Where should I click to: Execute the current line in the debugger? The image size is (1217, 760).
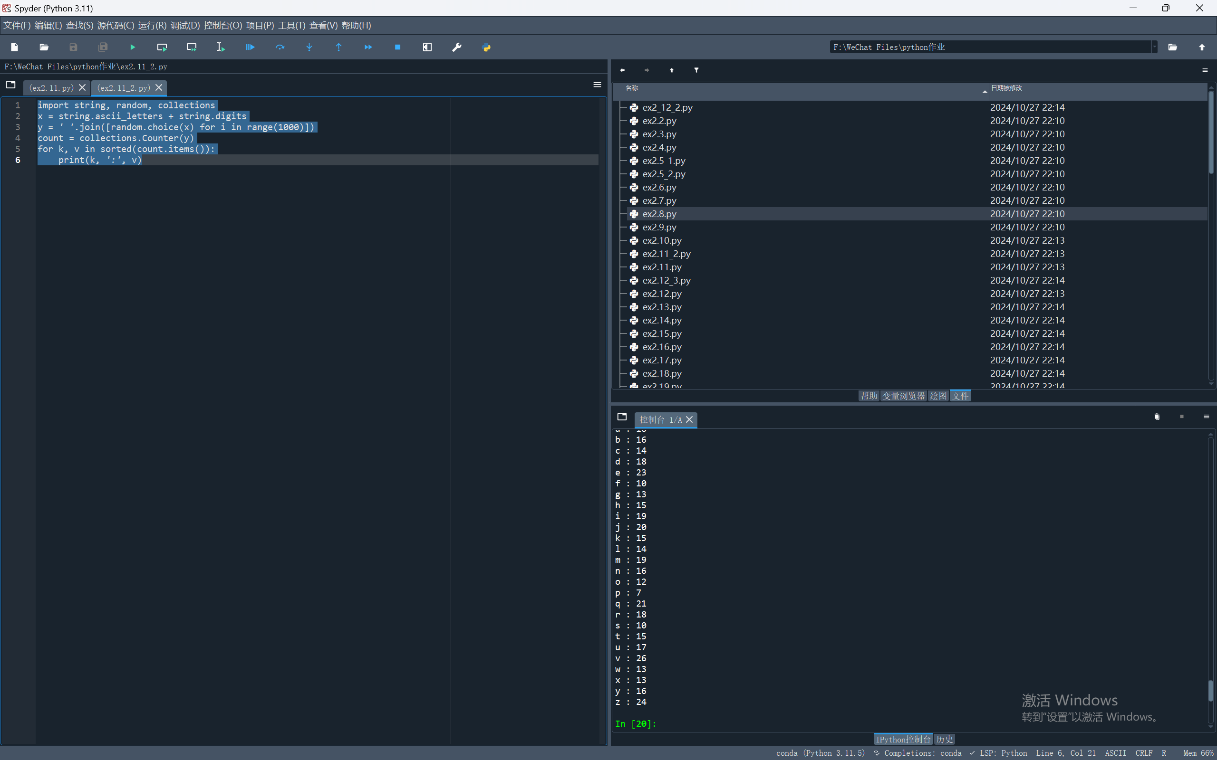coord(280,47)
